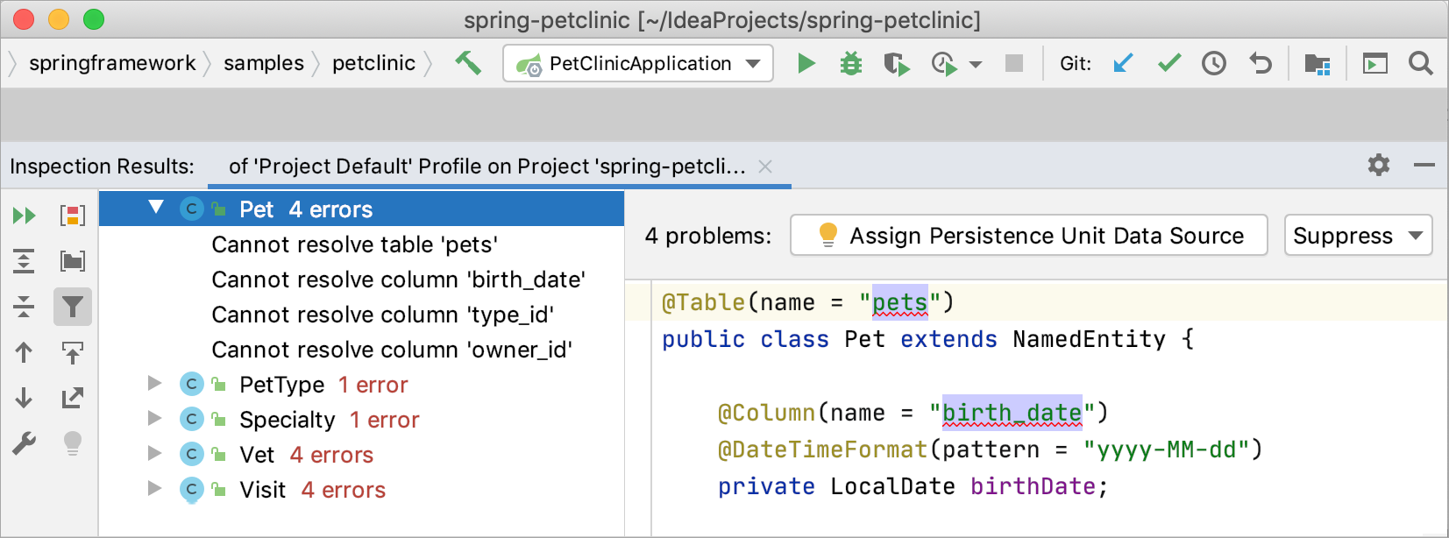Close the inspection results tab
This screenshot has height=538, width=1449.
click(765, 166)
